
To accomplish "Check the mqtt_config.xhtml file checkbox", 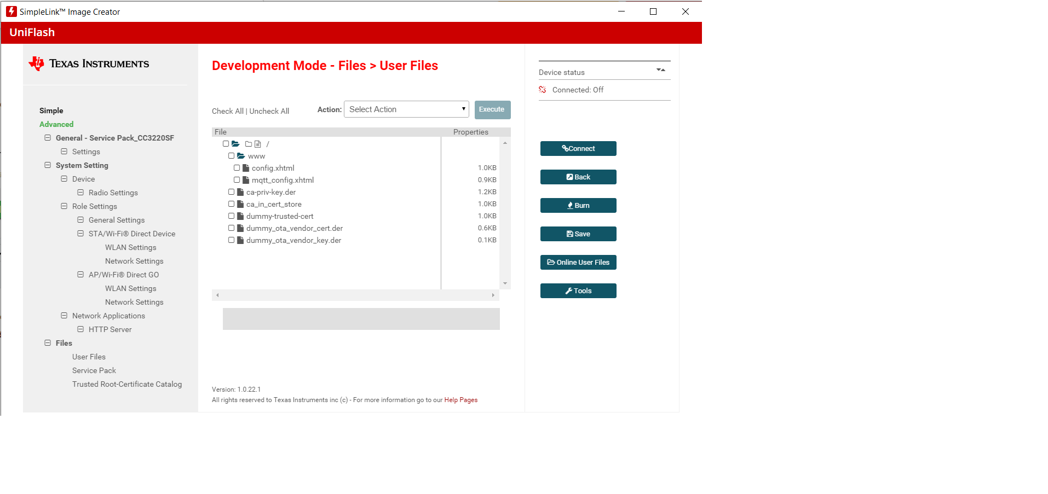I will [x=237, y=180].
